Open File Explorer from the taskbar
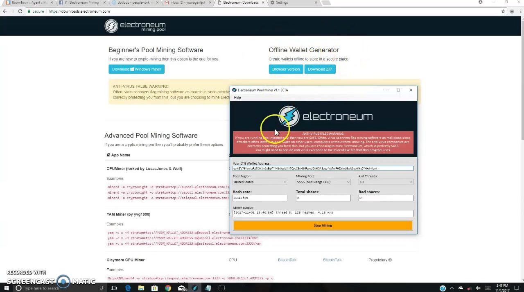The height and width of the screenshot is (292, 524). coord(141,288)
